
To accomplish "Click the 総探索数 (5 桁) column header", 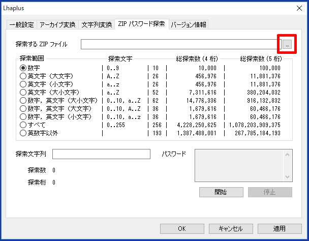I will (261, 58).
